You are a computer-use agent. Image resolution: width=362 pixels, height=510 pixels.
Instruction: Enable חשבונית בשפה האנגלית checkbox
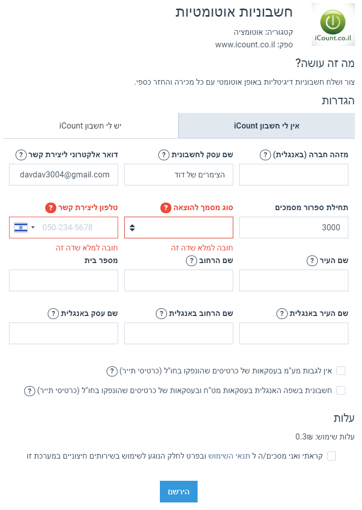pyautogui.click(x=341, y=390)
